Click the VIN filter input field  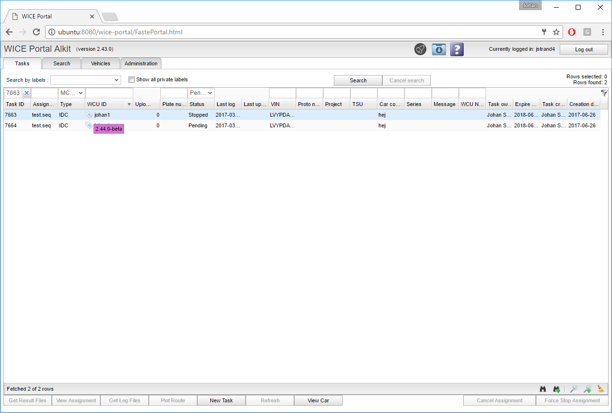pyautogui.click(x=282, y=93)
